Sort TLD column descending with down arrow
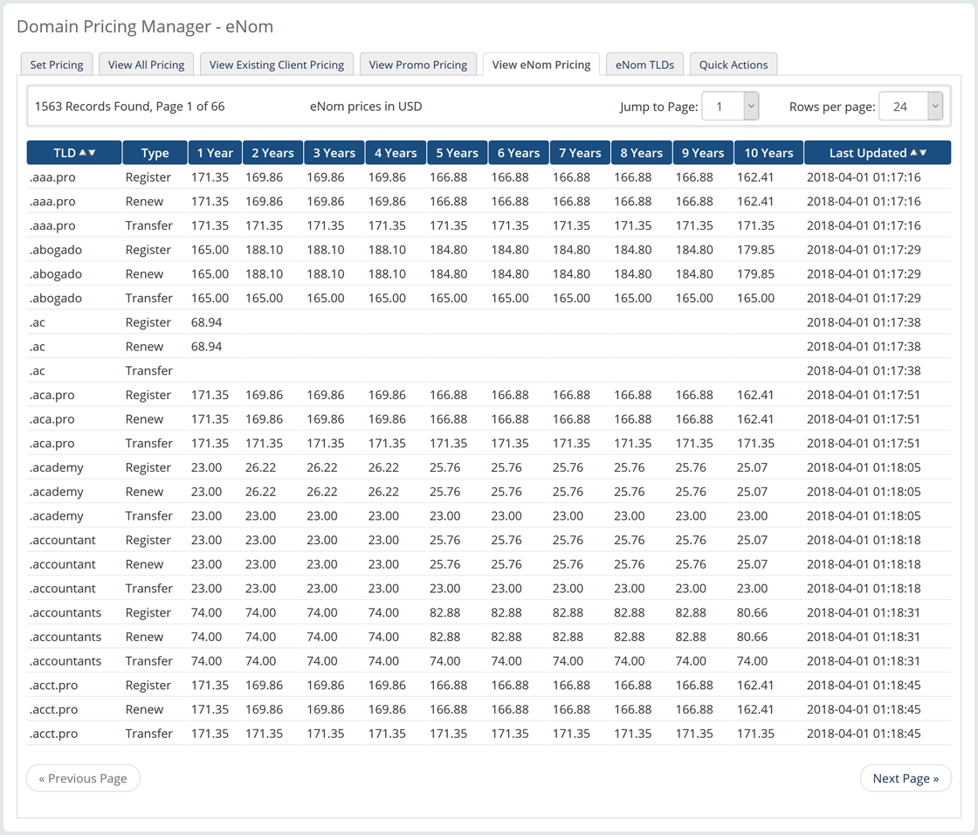 click(92, 153)
